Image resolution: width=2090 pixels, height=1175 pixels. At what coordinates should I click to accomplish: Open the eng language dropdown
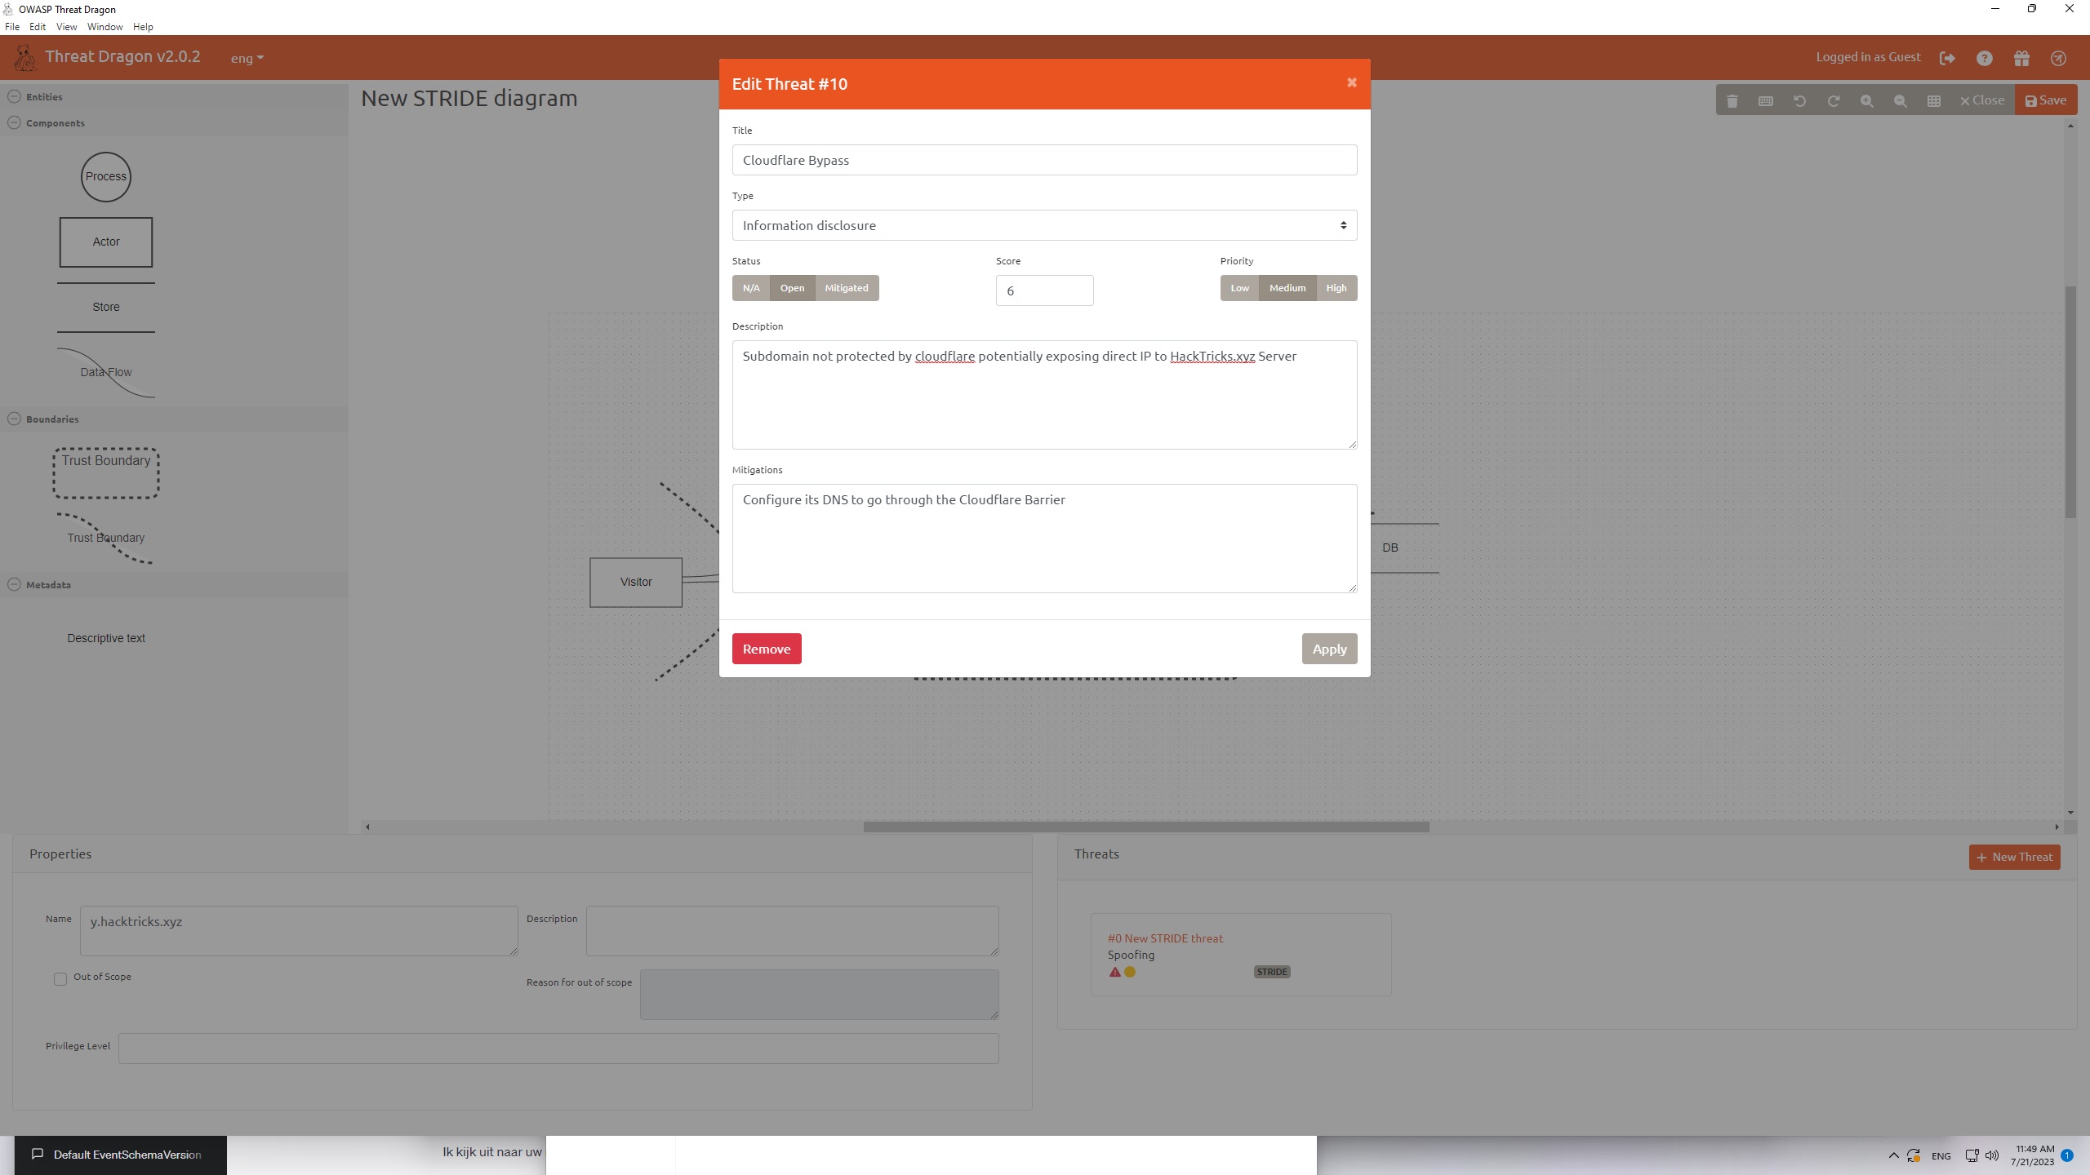[247, 58]
